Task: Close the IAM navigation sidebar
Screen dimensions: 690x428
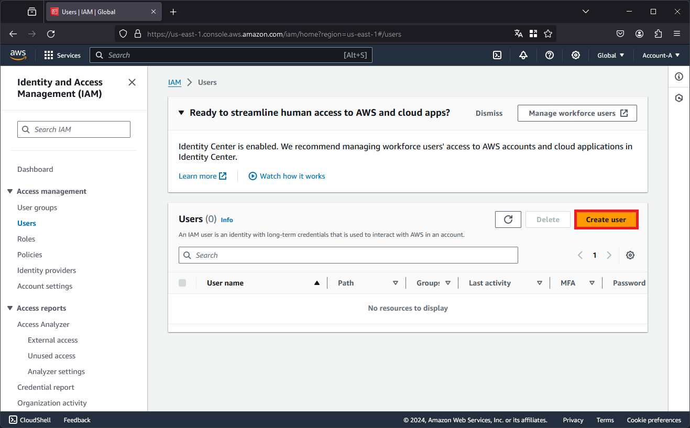Action: pyautogui.click(x=132, y=82)
